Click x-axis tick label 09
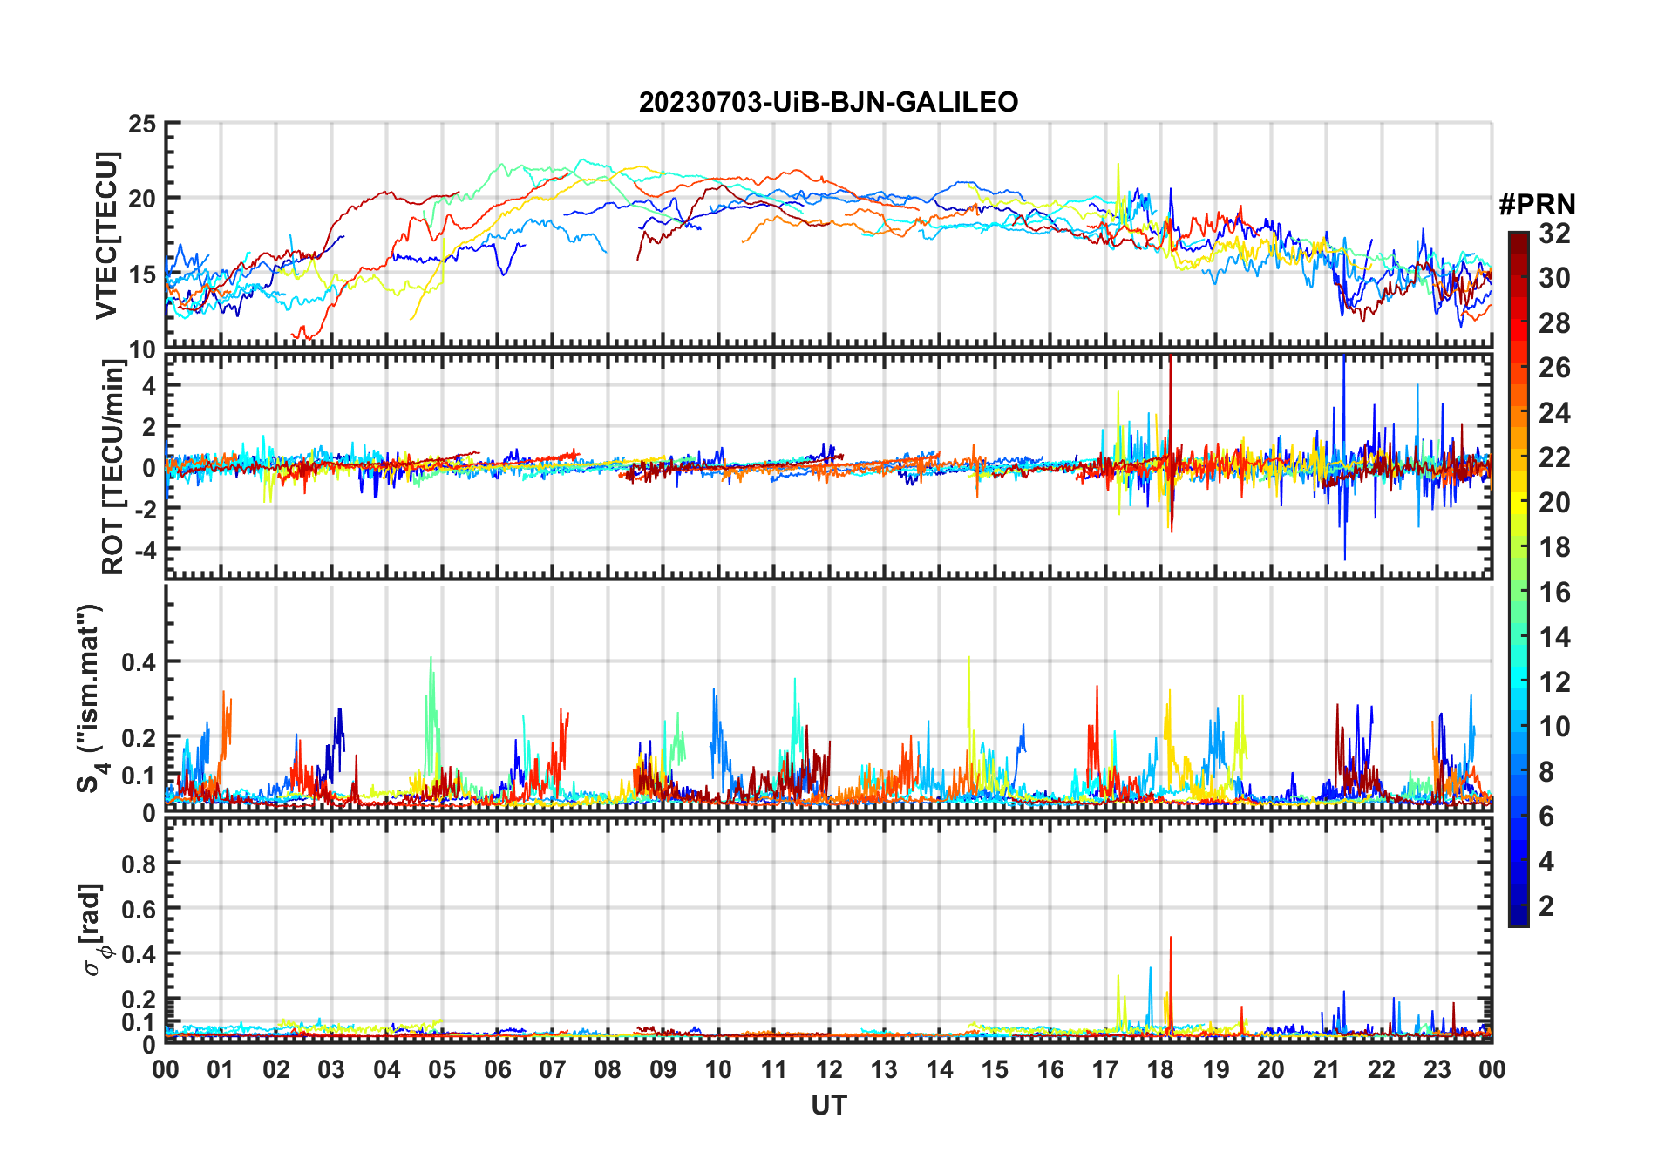The height and width of the screenshot is (1159, 1658). [x=663, y=1069]
